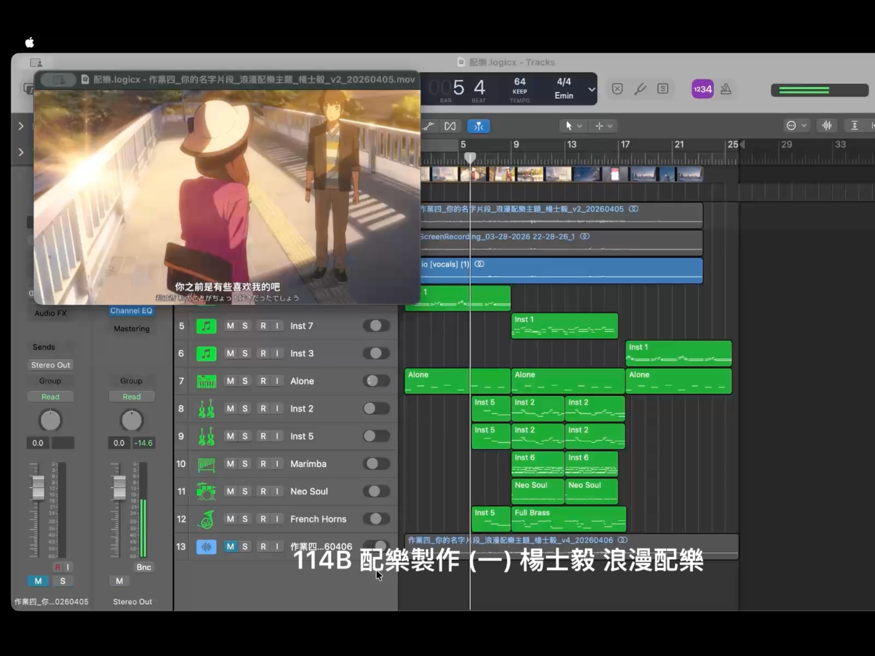Record-enable the Alone track
This screenshot has width=875, height=656.
(263, 381)
